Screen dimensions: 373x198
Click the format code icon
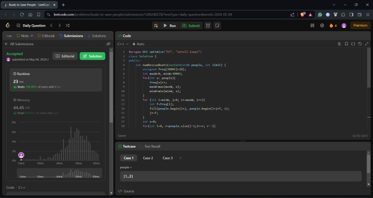pyautogui.click(x=339, y=44)
